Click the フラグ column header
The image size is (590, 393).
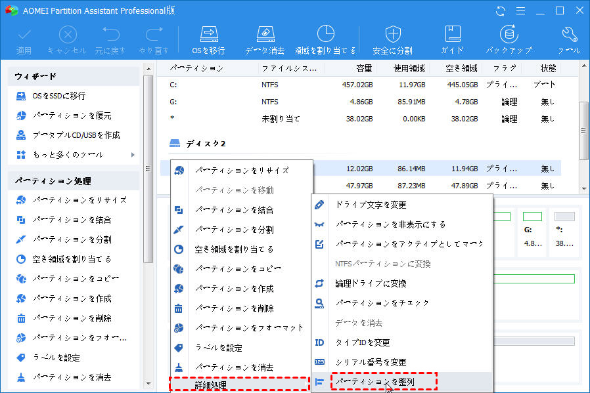[x=505, y=68]
